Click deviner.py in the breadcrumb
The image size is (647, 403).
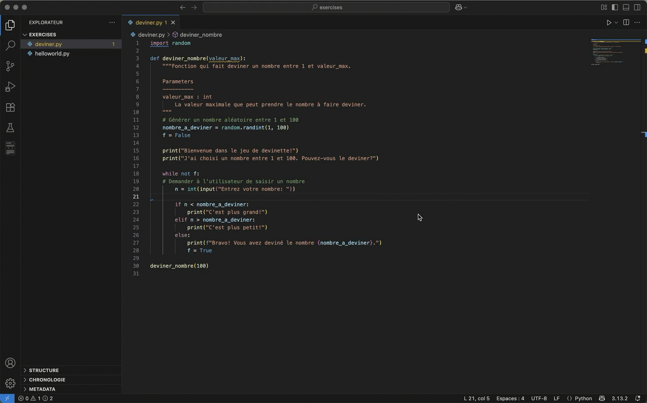(x=151, y=35)
